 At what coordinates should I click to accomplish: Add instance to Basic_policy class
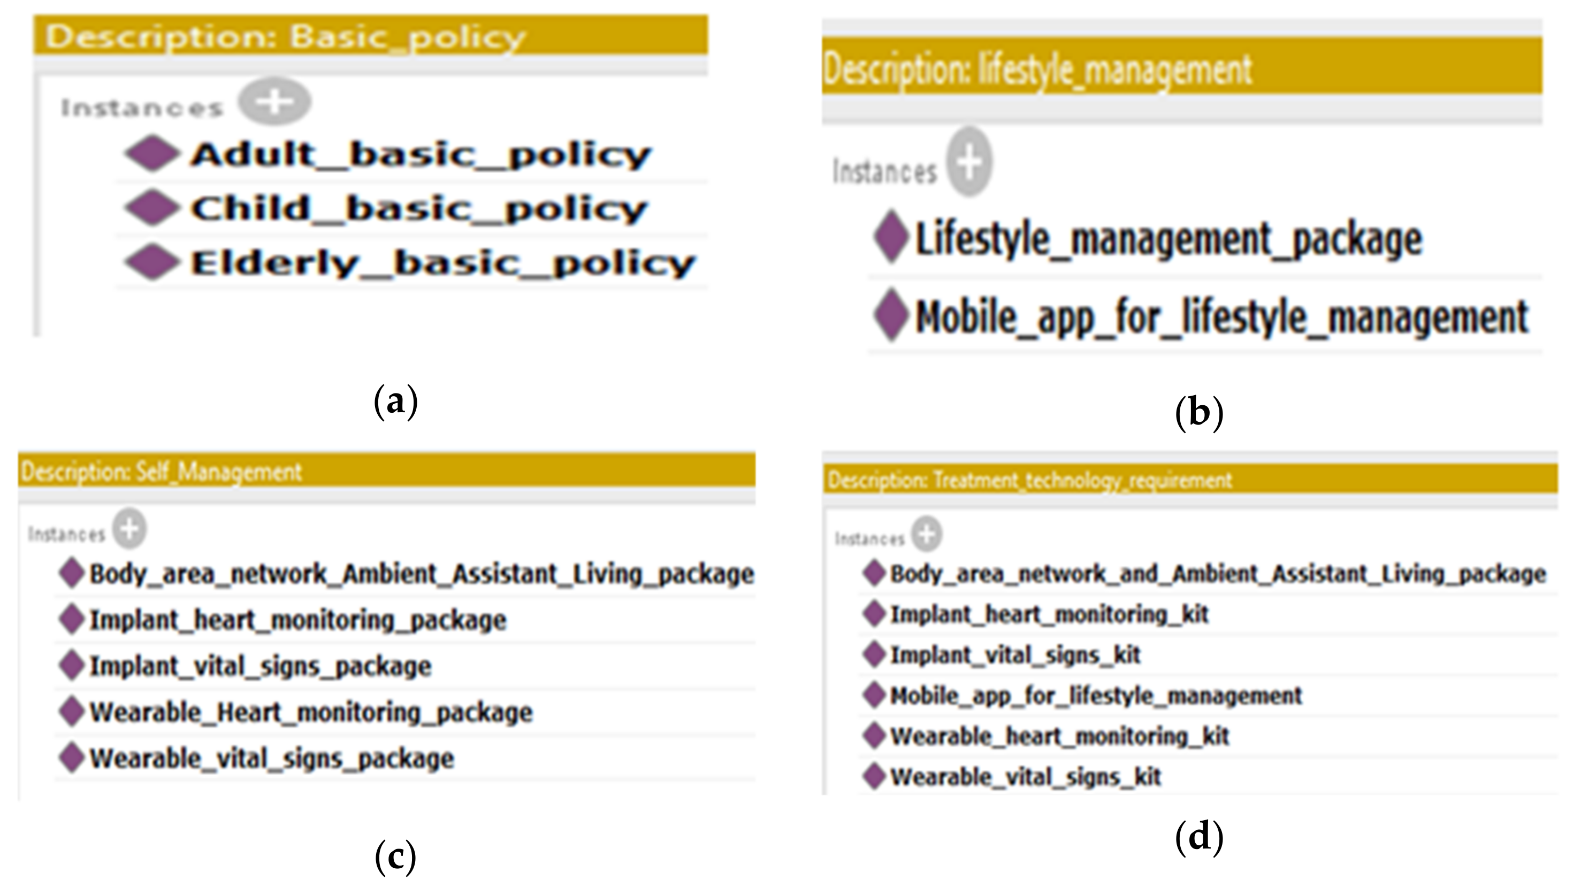274,102
